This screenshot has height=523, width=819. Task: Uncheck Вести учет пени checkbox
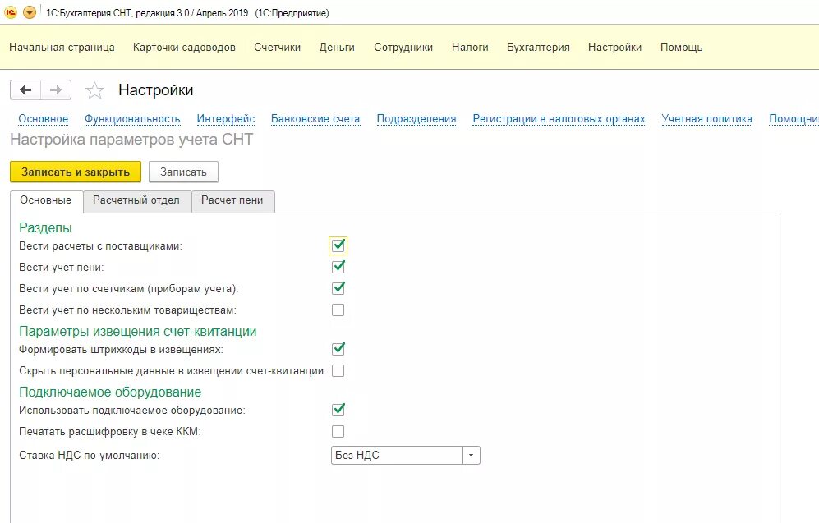coord(338,267)
